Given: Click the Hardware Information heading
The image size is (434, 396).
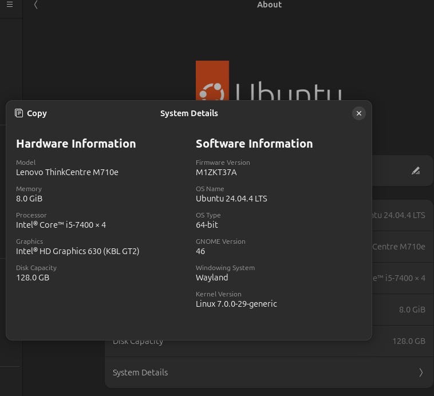Looking at the screenshot, I should [76, 144].
